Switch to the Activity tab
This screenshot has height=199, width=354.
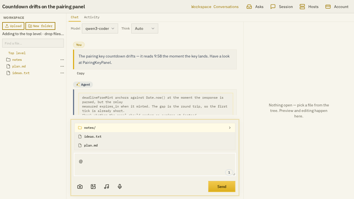point(92,17)
